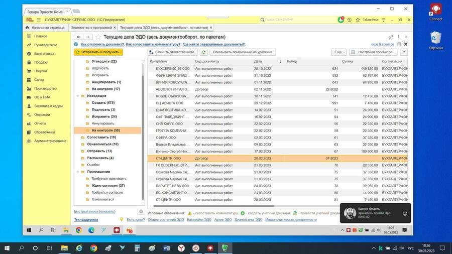Copy link icon at top right of form
This screenshot has height=254, width=452.
391,37
